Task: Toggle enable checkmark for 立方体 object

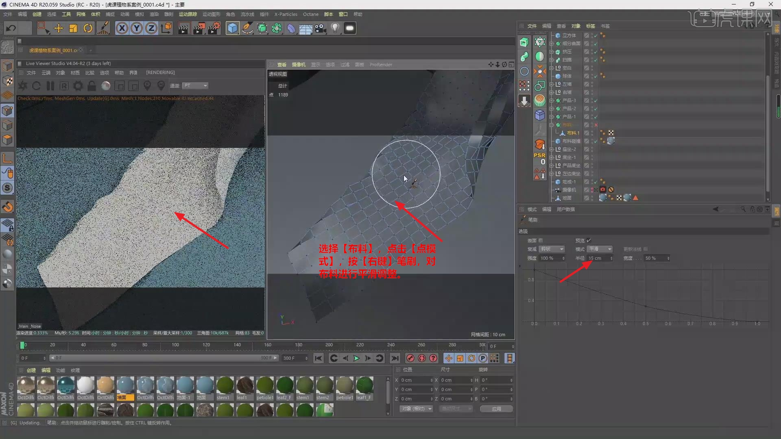Action: [596, 35]
